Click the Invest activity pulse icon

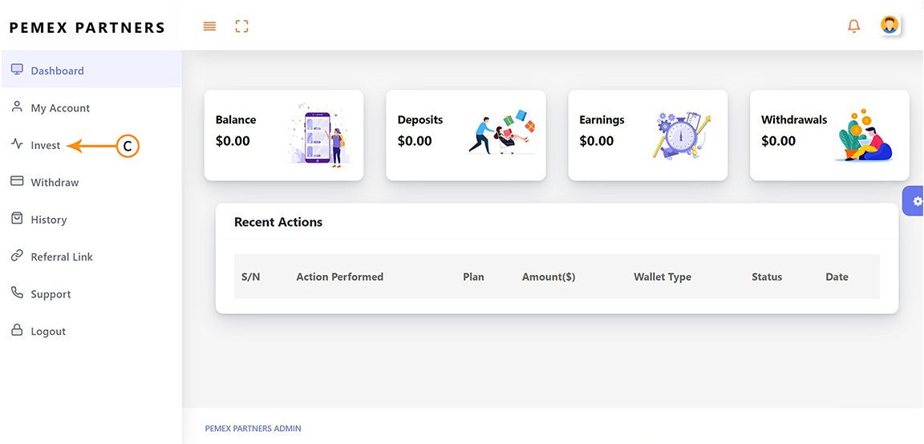coord(17,145)
